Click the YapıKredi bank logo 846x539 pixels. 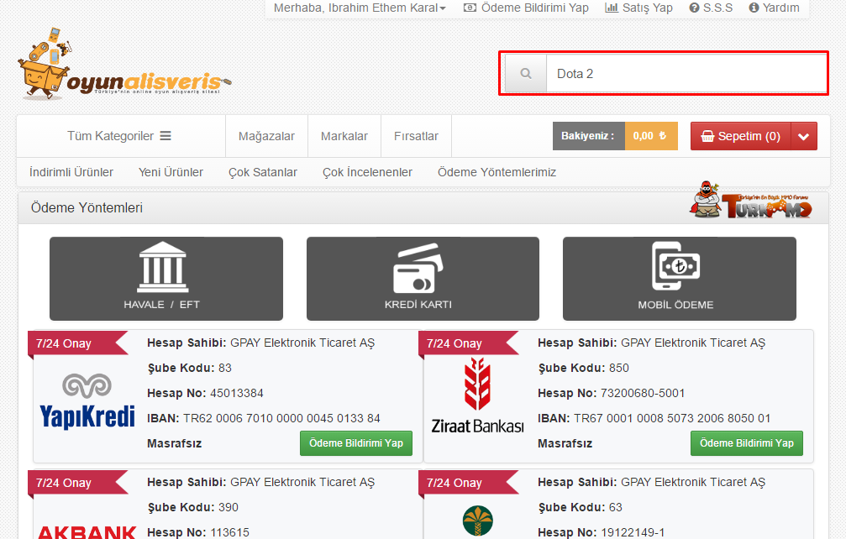(87, 401)
